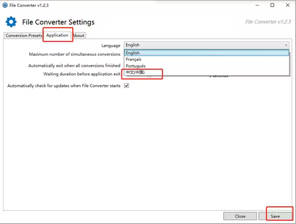Click the File Converter Settings heading
This screenshot has width=296, height=224.
pyautogui.click(x=58, y=22)
